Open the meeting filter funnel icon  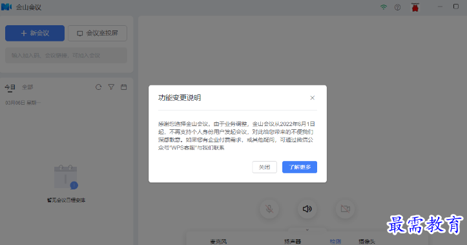111,87
